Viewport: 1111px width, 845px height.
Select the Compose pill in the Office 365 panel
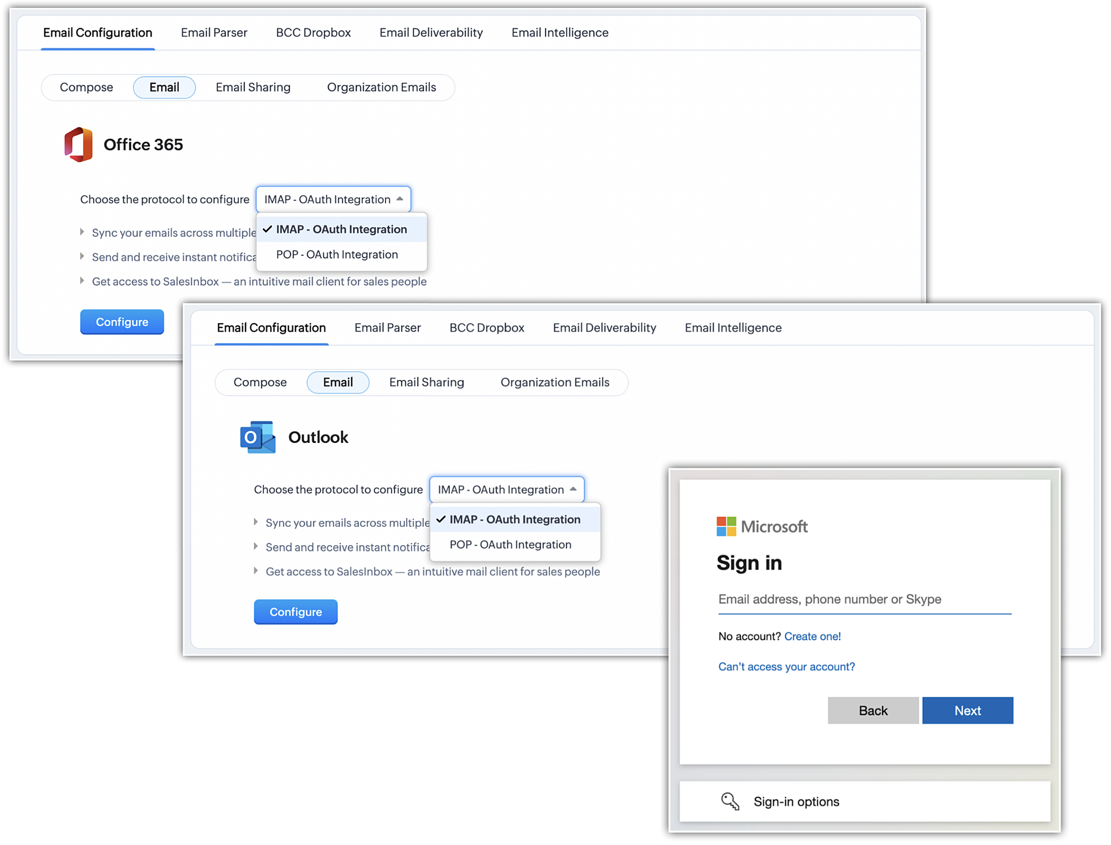[86, 87]
